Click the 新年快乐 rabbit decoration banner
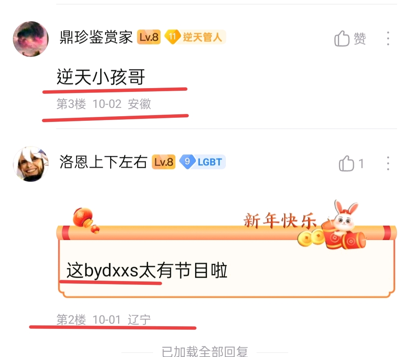 (x=301, y=225)
